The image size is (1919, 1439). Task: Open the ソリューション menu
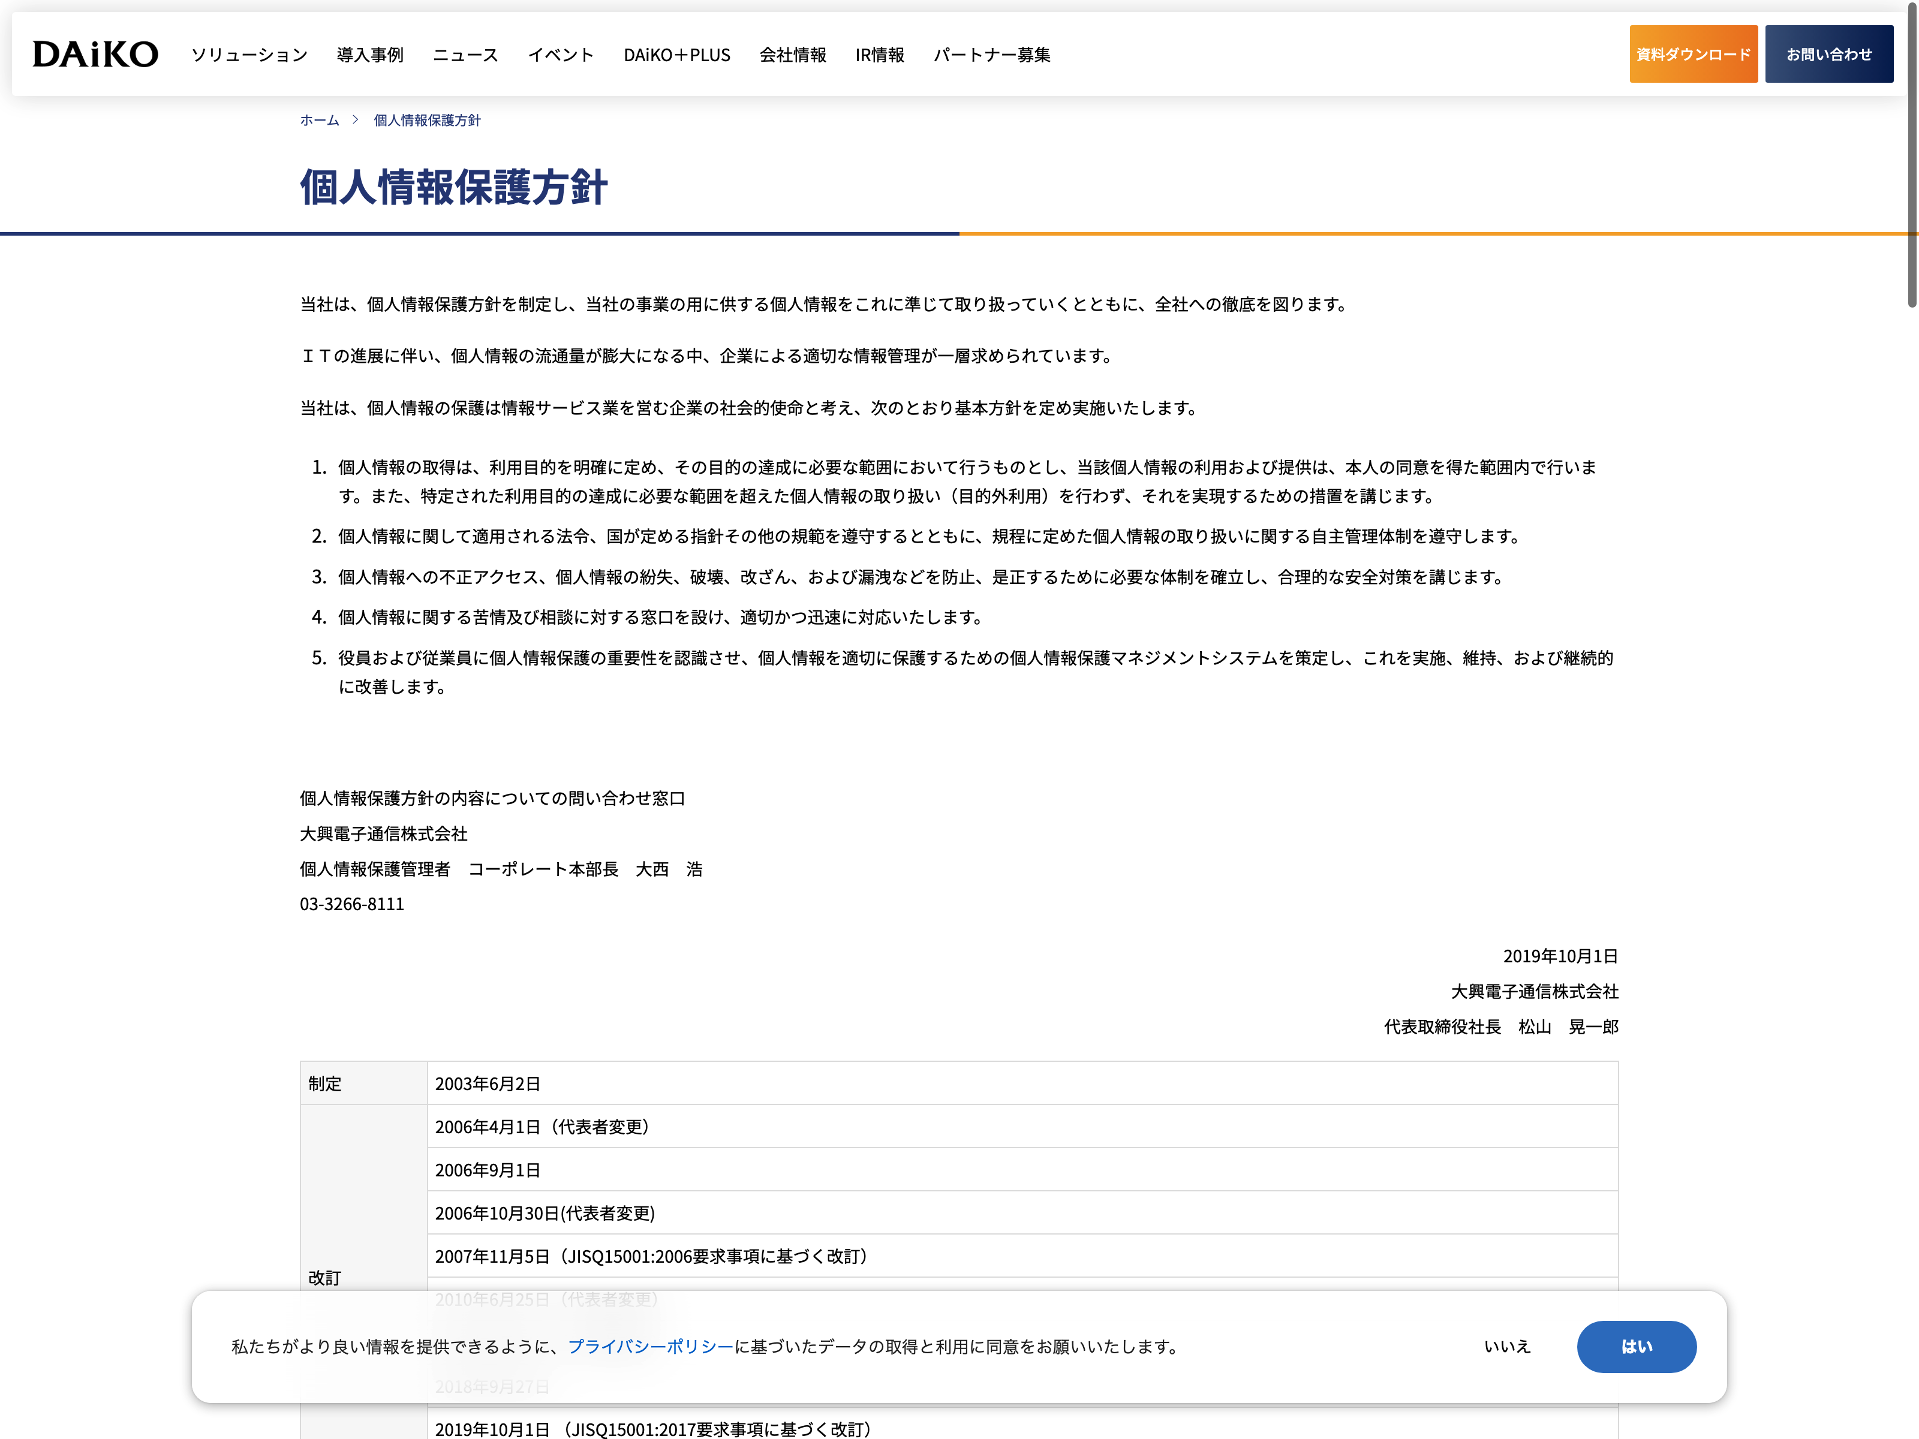coord(249,55)
